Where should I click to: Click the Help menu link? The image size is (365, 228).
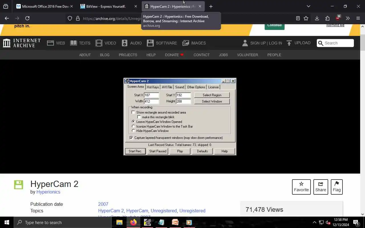coord(151,55)
